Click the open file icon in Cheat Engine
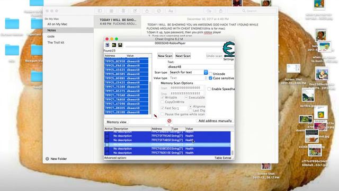This screenshot has width=339, height=191. click(114, 45)
